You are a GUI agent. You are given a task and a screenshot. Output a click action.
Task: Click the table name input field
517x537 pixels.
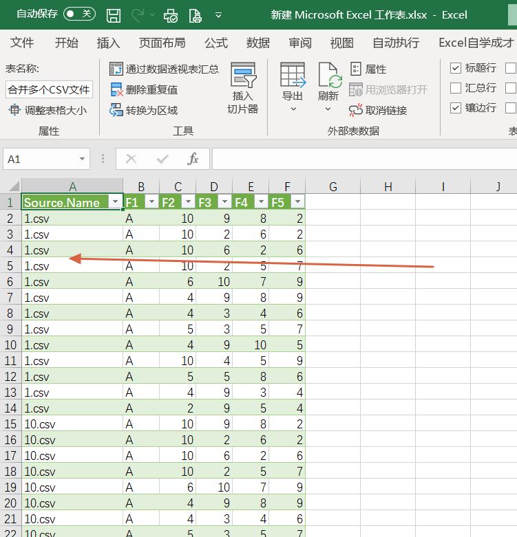(49, 89)
